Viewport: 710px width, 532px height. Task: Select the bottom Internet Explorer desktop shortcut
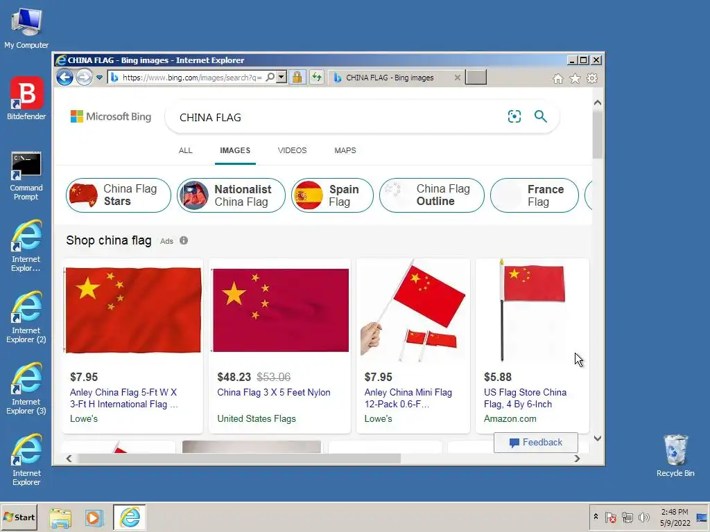tap(26, 460)
